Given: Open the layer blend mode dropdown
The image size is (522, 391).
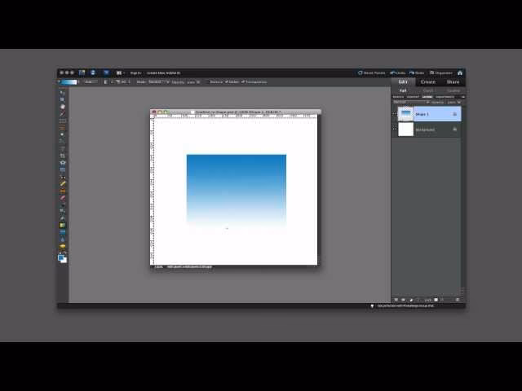Looking at the screenshot, I should pos(411,102).
